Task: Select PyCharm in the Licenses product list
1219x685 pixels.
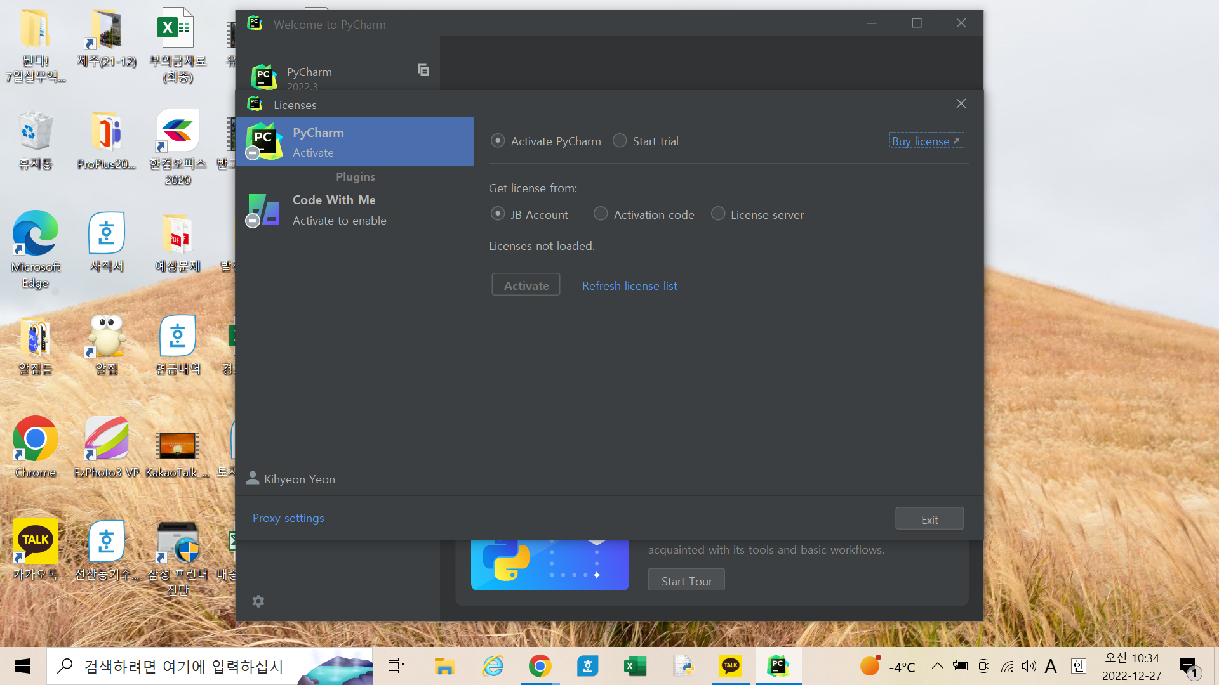Action: pos(355,141)
